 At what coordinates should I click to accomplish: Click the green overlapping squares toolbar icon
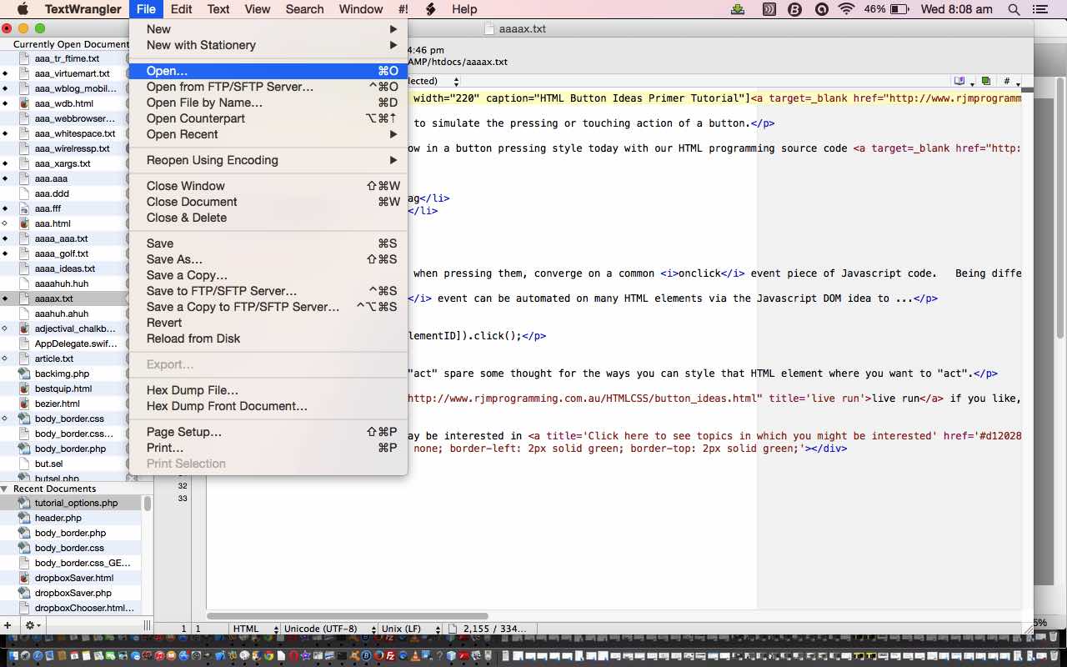(x=986, y=81)
